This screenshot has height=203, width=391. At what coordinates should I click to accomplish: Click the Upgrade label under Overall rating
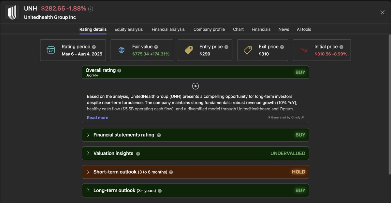tap(92, 75)
